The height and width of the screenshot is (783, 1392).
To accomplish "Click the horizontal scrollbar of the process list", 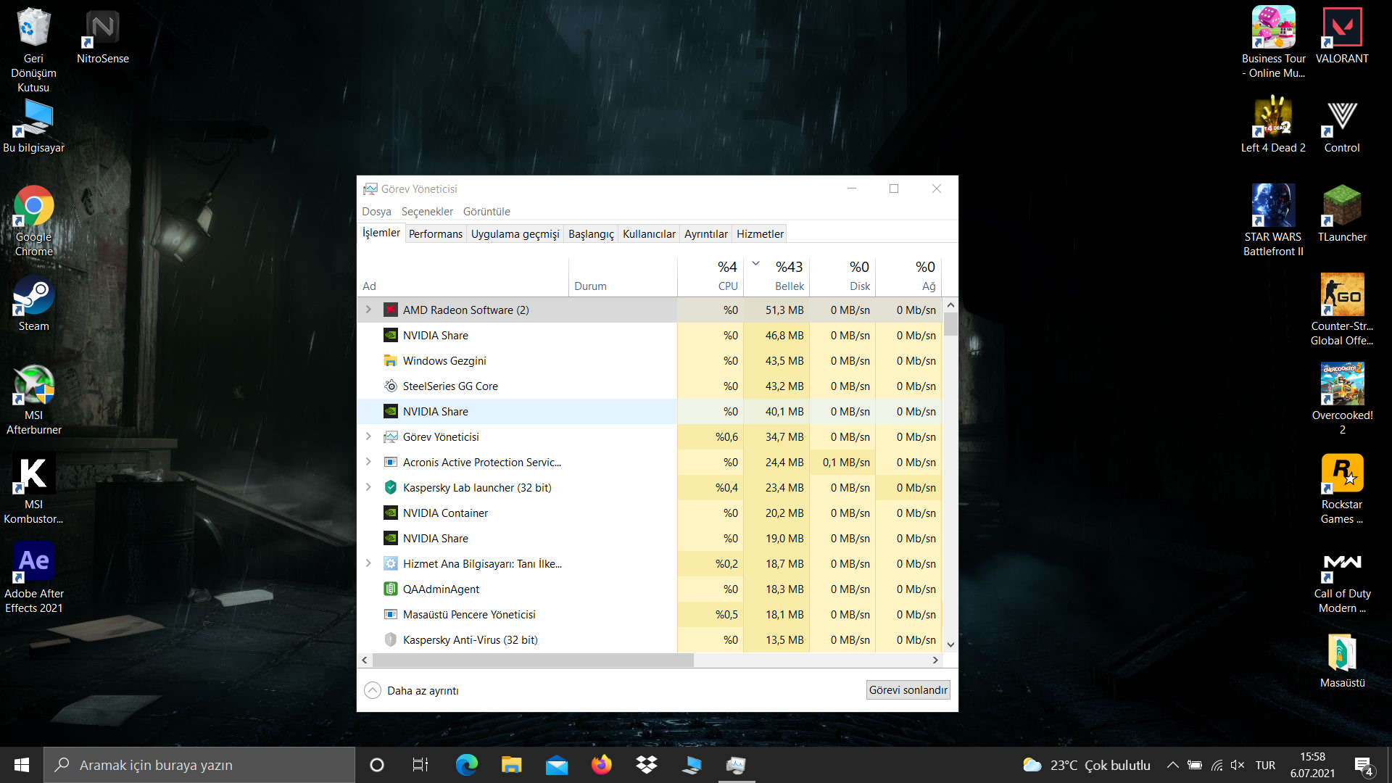I will (533, 660).
